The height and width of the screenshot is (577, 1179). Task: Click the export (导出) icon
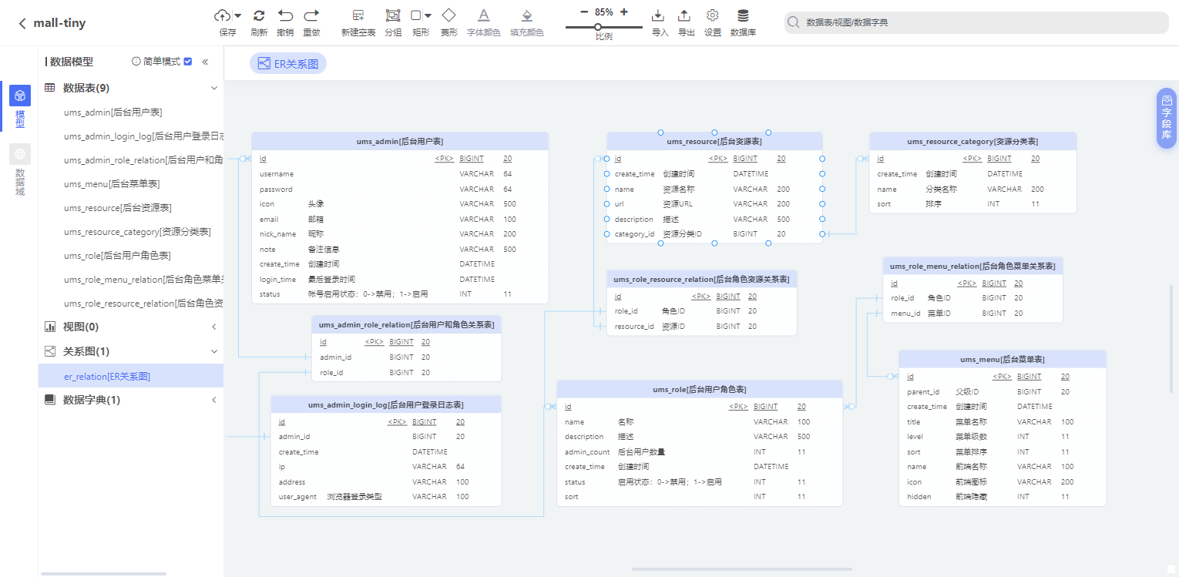684,16
